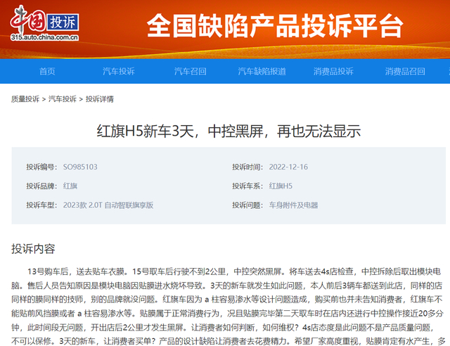Screen dimensions: 450x346
Task: Click the 质量投诉 breadcrumb link
Action: pyautogui.click(x=25, y=99)
